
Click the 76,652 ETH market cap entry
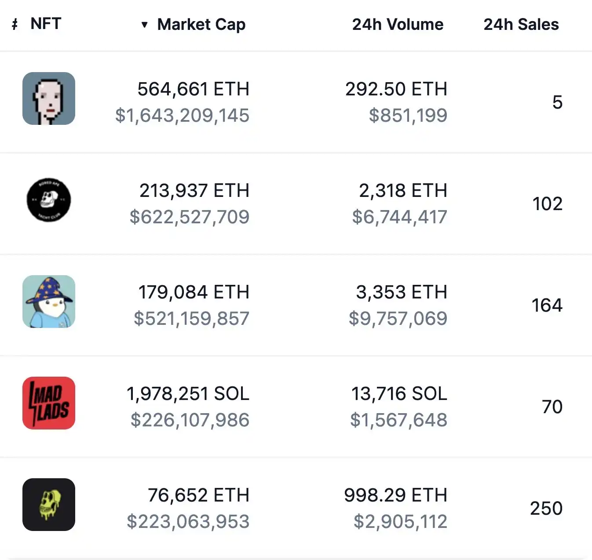point(198,495)
